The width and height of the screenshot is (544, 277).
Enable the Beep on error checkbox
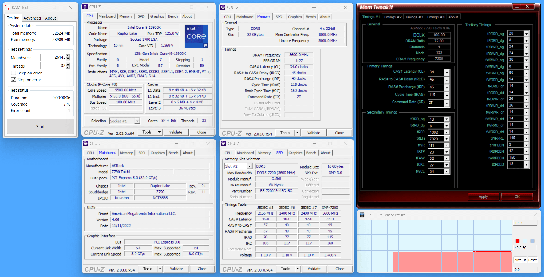click(x=13, y=73)
